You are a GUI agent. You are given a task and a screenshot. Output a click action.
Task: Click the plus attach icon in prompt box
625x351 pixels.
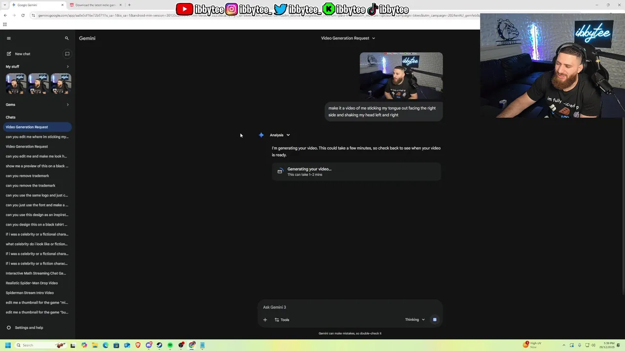(x=265, y=320)
